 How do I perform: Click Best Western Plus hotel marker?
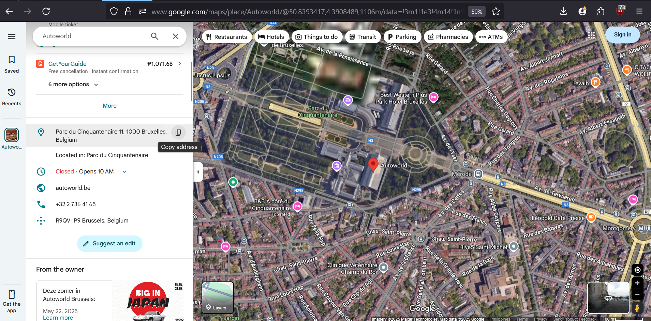point(433,97)
